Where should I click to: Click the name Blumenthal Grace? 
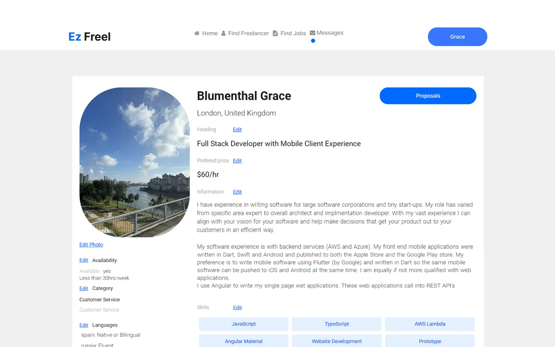(x=244, y=96)
